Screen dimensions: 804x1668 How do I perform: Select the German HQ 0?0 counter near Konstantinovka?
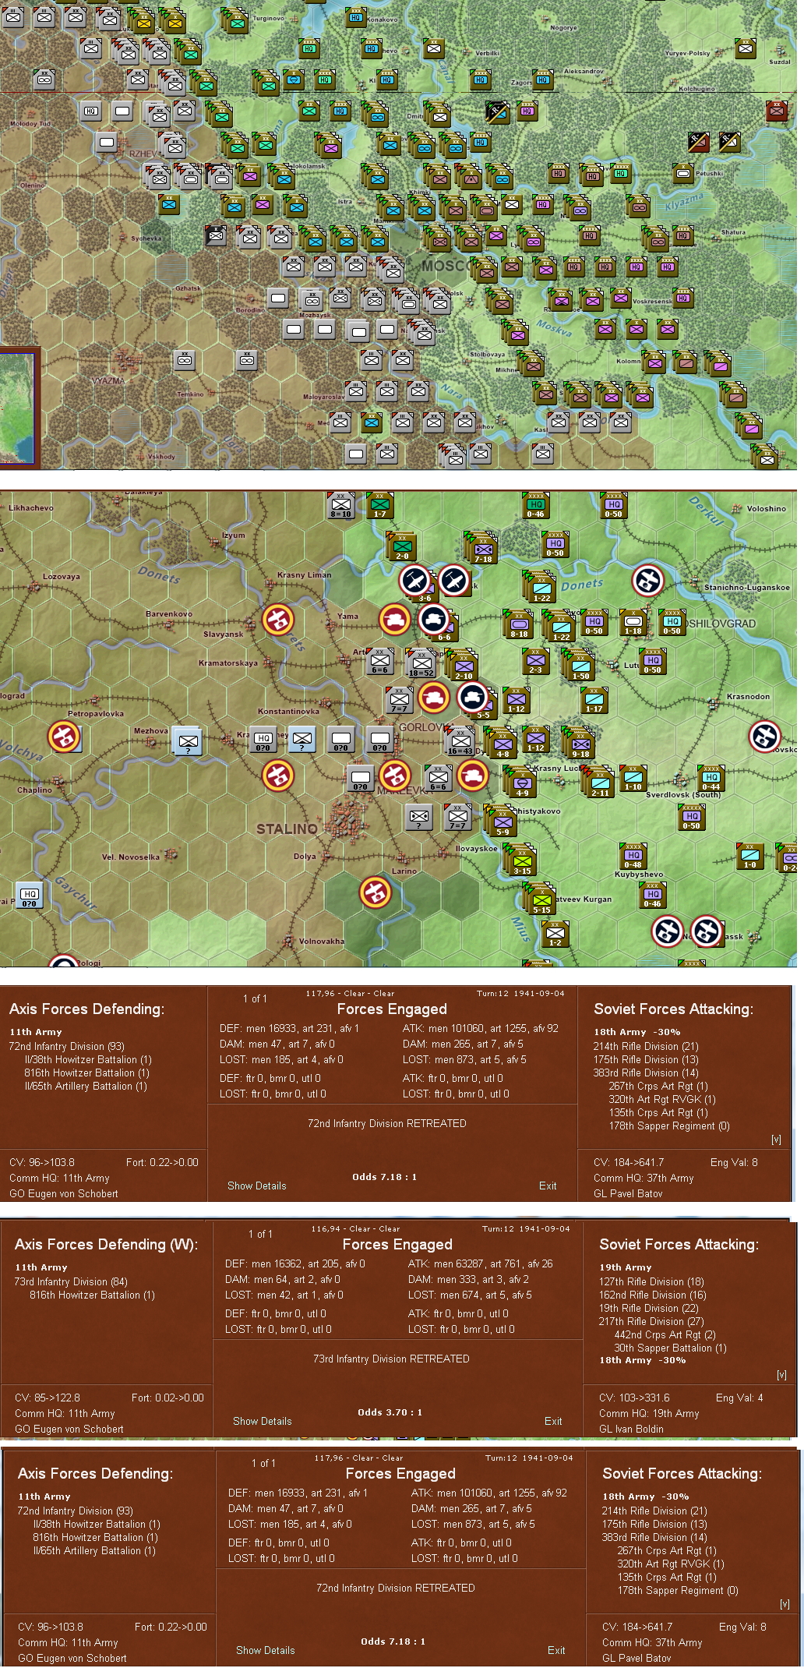[x=264, y=740]
